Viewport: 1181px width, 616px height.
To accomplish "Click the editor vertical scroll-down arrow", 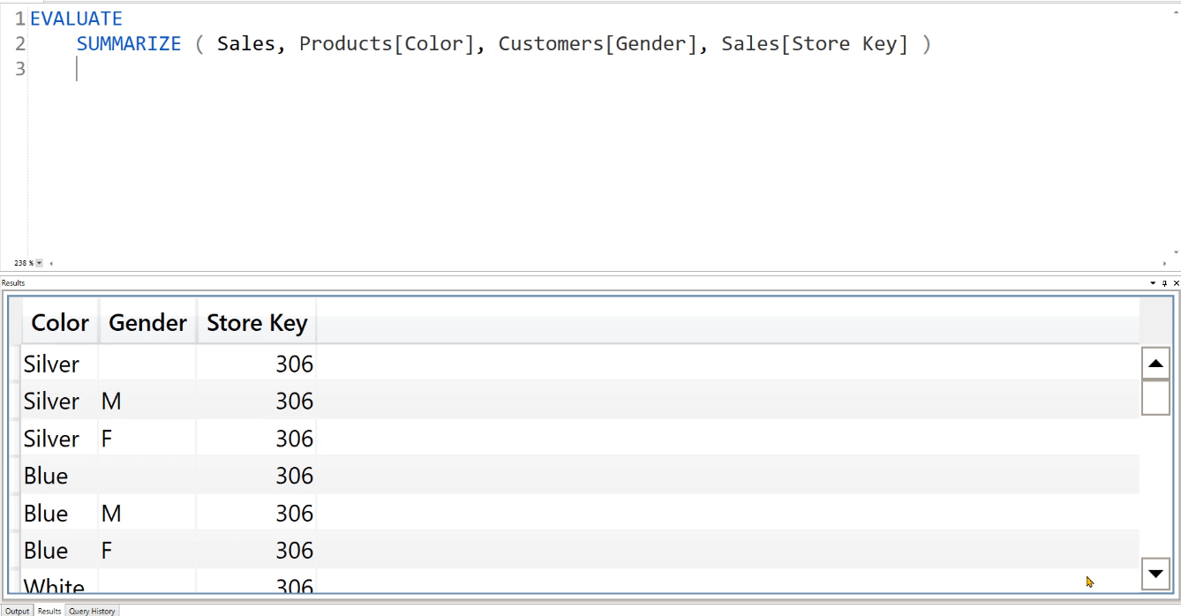I will coord(1176,252).
